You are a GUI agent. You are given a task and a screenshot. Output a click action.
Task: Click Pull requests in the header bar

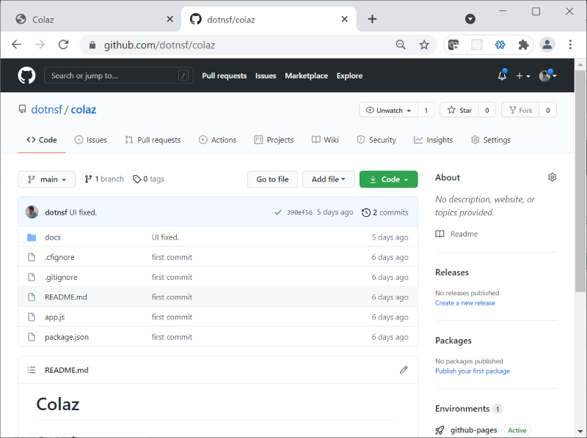pyautogui.click(x=225, y=75)
